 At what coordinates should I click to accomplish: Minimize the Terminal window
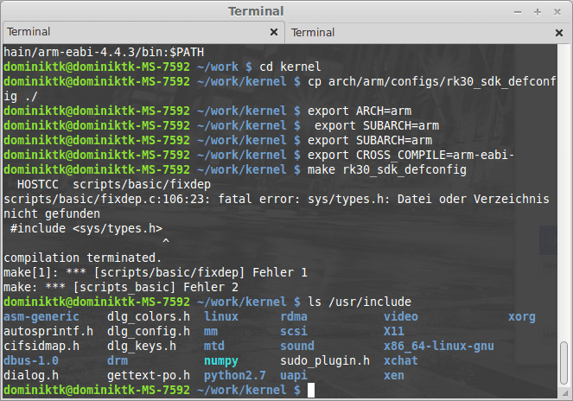518,12
